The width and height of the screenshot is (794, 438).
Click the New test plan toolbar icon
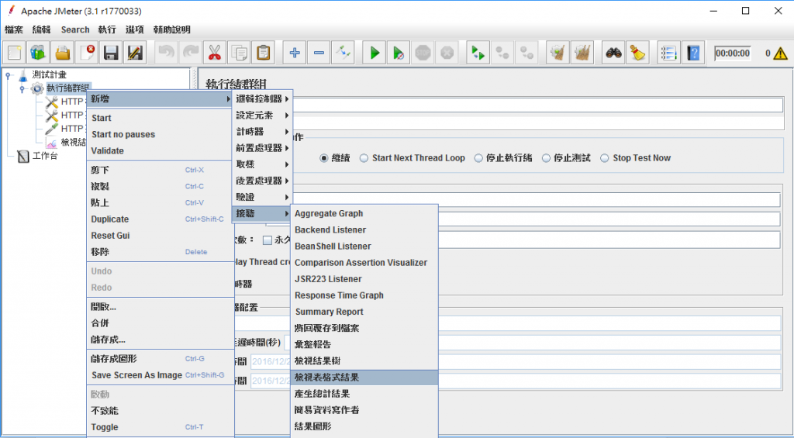pyautogui.click(x=14, y=53)
